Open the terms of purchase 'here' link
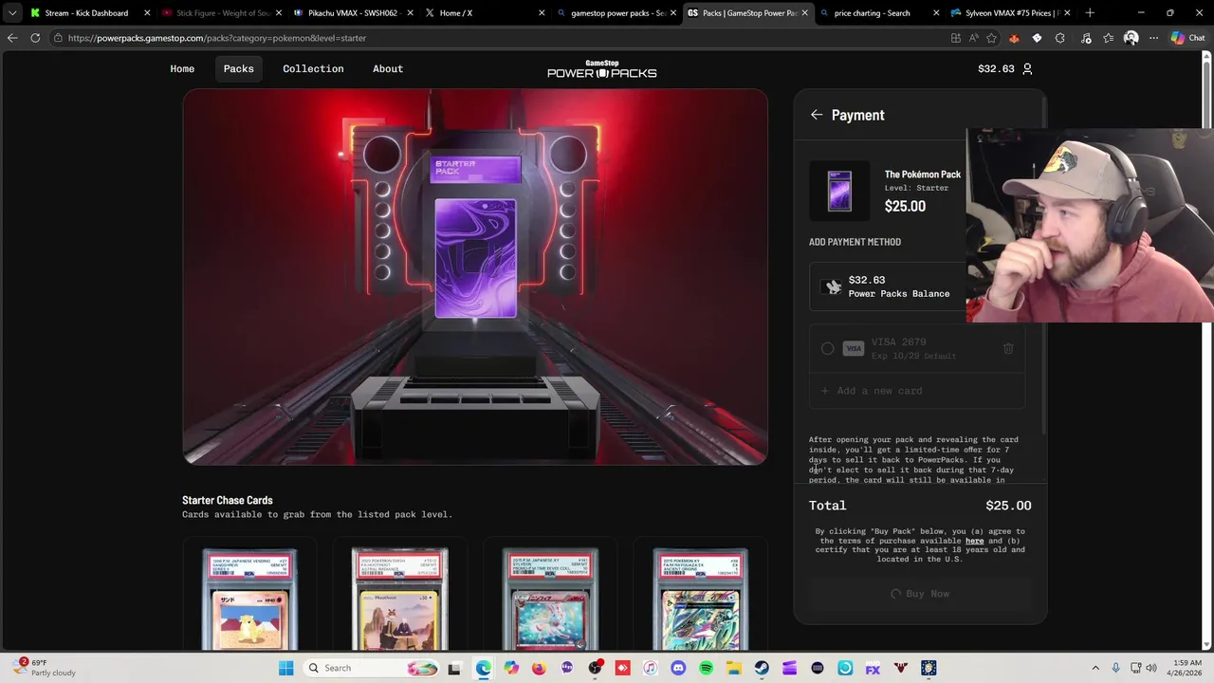 tap(974, 541)
